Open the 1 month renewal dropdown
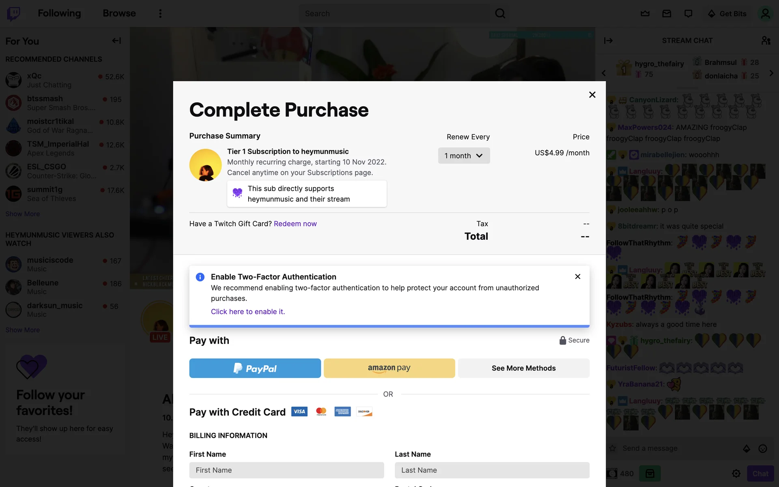Viewport: 779px width, 487px height. (x=464, y=156)
